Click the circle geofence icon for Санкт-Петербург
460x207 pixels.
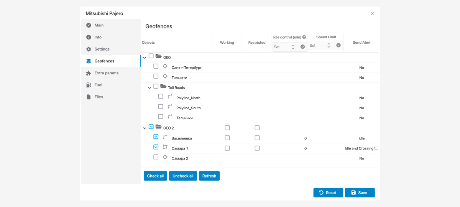(x=165, y=66)
